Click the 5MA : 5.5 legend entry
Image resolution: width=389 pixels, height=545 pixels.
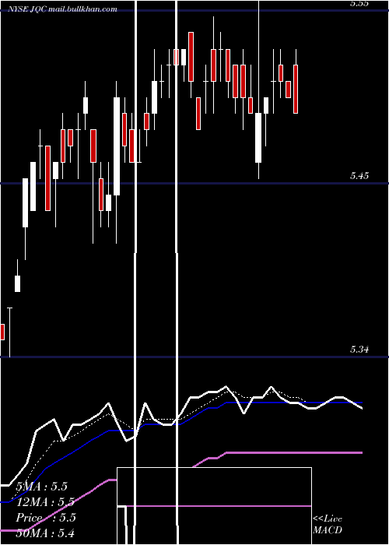pyautogui.click(x=42, y=487)
